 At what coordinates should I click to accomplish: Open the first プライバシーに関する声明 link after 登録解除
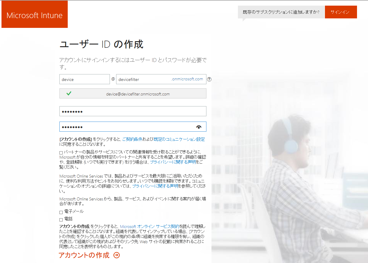(x=173, y=162)
